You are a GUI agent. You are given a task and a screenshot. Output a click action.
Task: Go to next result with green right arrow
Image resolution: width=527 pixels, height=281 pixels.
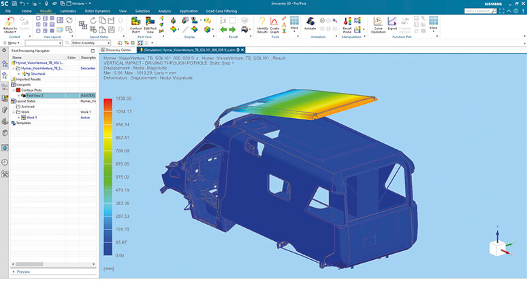[232, 30]
